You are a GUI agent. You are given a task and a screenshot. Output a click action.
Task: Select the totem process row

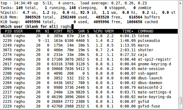click(x=89, y=36)
